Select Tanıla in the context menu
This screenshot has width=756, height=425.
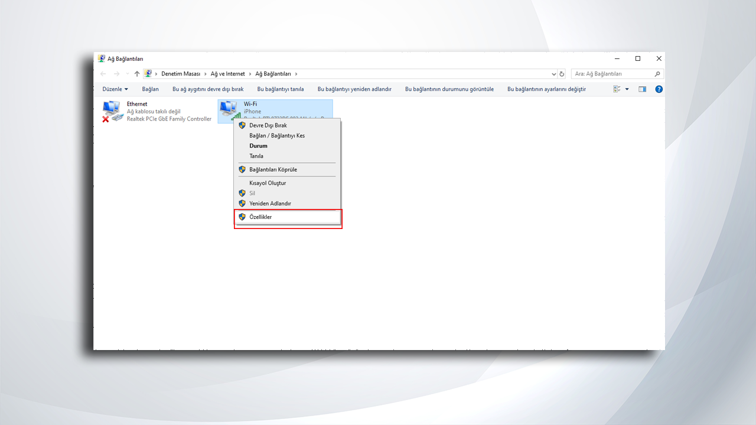(288, 156)
